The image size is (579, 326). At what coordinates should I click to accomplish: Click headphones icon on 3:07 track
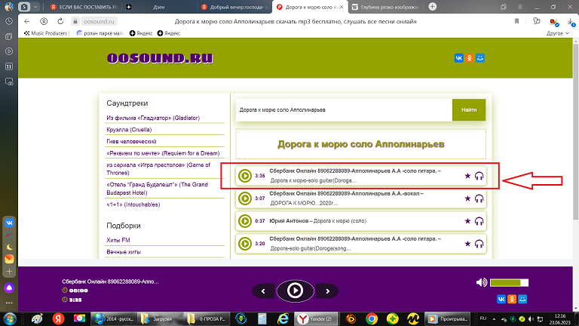479,198
